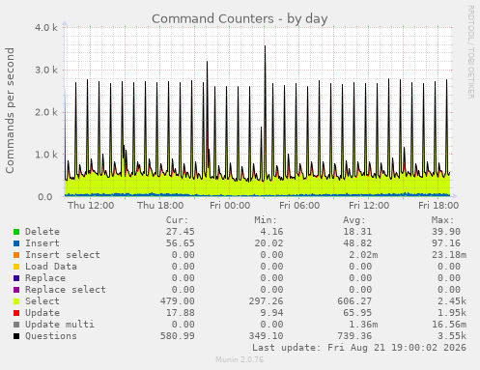Click the '3.0 k' y-axis label
The height and width of the screenshot is (370, 480).
pyautogui.click(x=46, y=70)
